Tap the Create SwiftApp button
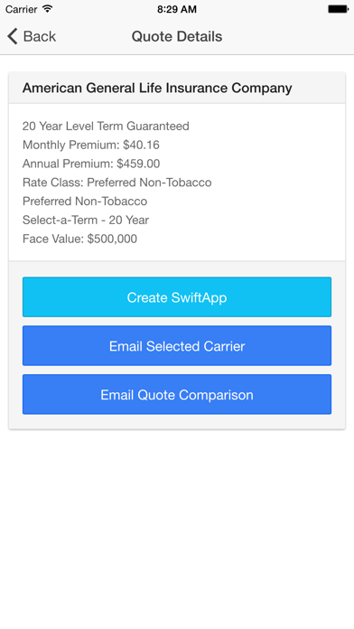The height and width of the screenshot is (629, 354). [x=177, y=296]
